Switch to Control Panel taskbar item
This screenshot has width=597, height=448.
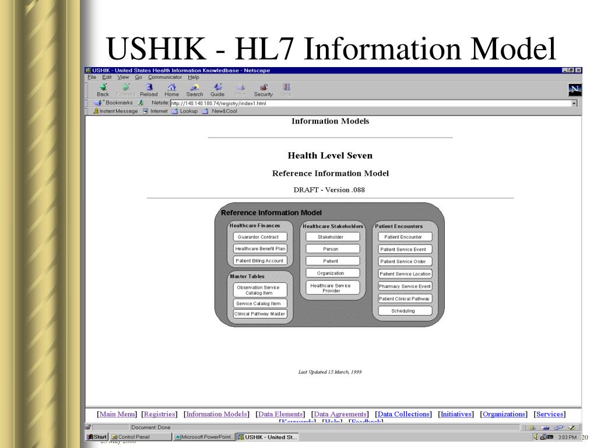coord(141,437)
